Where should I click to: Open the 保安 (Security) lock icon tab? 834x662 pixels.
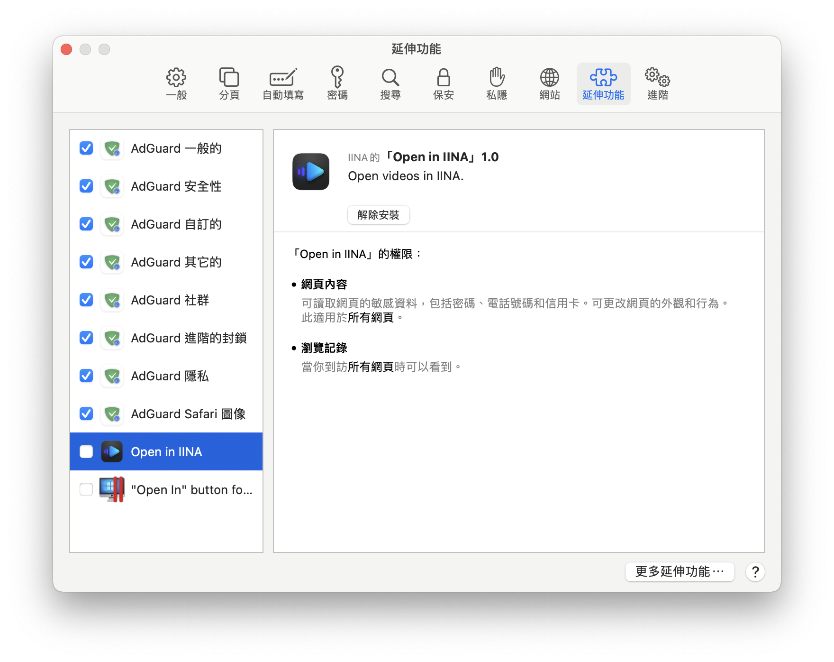tap(444, 83)
